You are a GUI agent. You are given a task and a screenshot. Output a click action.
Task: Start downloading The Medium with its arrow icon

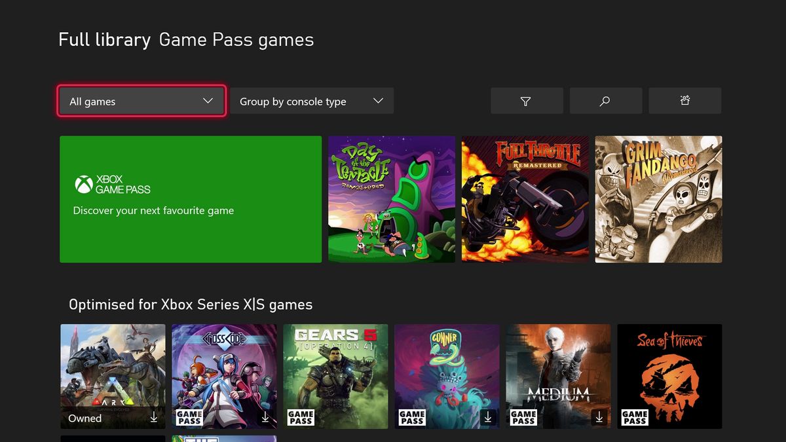pyautogui.click(x=599, y=416)
